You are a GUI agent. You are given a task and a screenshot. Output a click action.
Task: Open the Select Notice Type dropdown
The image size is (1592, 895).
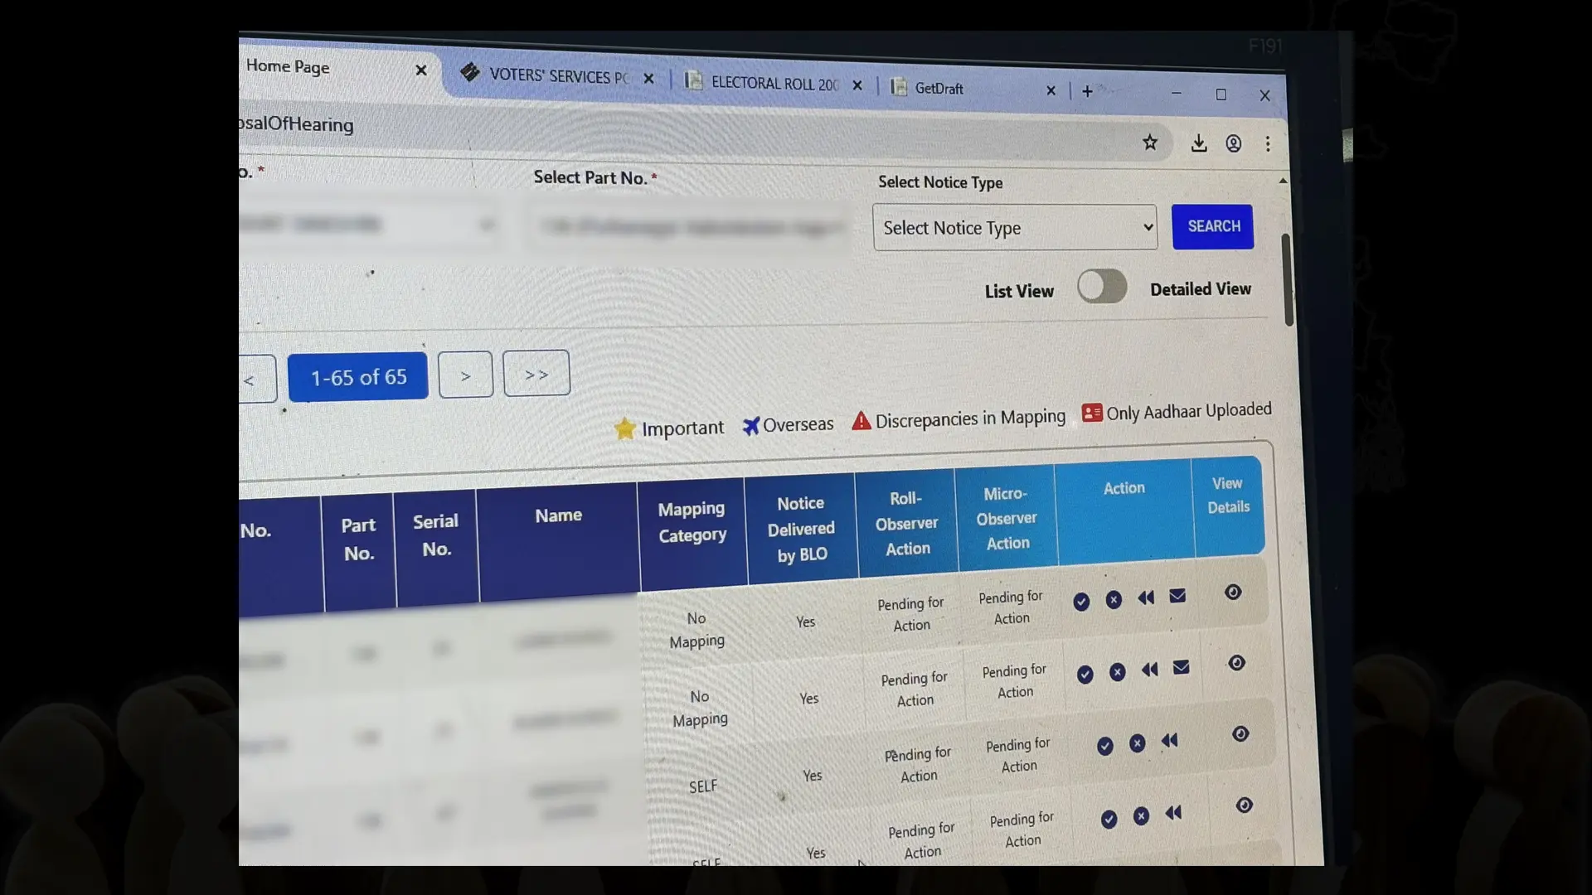coord(1014,228)
